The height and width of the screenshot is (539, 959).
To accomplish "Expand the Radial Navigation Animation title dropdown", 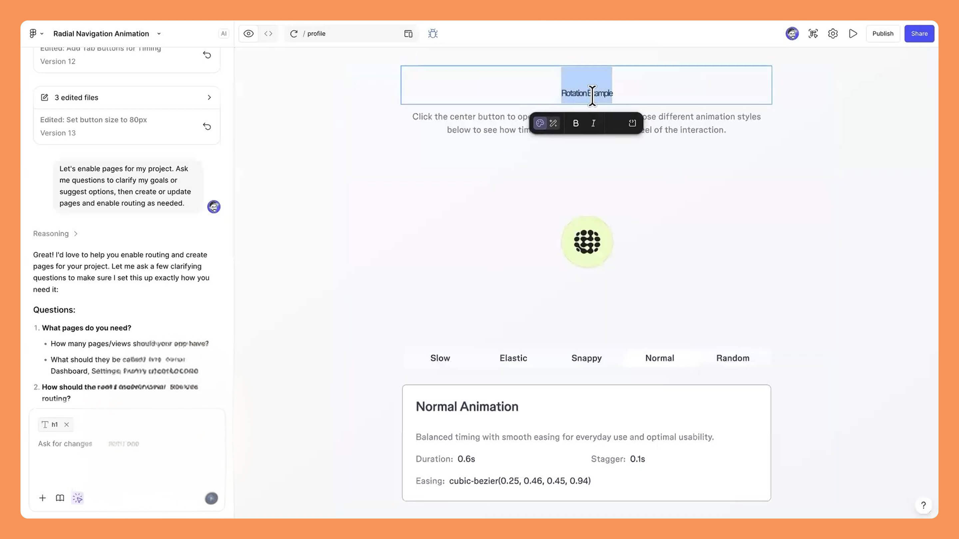I will pos(159,34).
